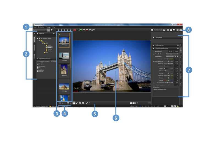Select the Pan hand tool
This screenshot has height=148, width=210.
pyautogui.click(x=74, y=103)
